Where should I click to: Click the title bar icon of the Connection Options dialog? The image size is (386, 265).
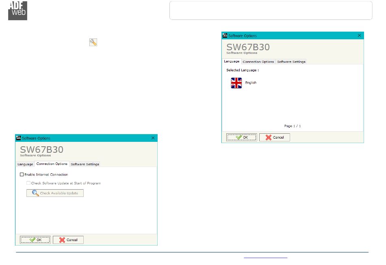pyautogui.click(x=18, y=138)
